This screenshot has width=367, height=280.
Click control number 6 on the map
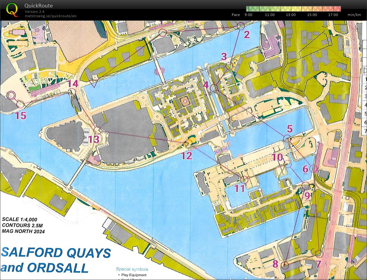coord(305,169)
